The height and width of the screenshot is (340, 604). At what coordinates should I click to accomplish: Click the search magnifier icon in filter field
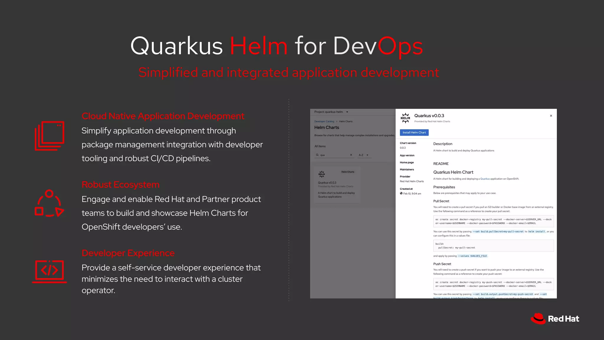click(317, 155)
